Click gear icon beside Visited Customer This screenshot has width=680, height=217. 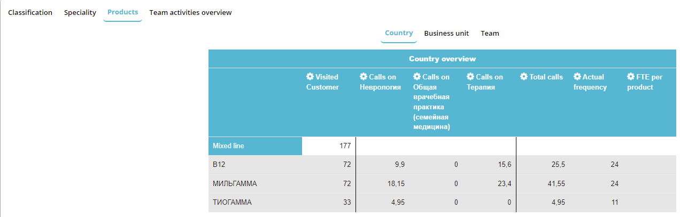310,77
